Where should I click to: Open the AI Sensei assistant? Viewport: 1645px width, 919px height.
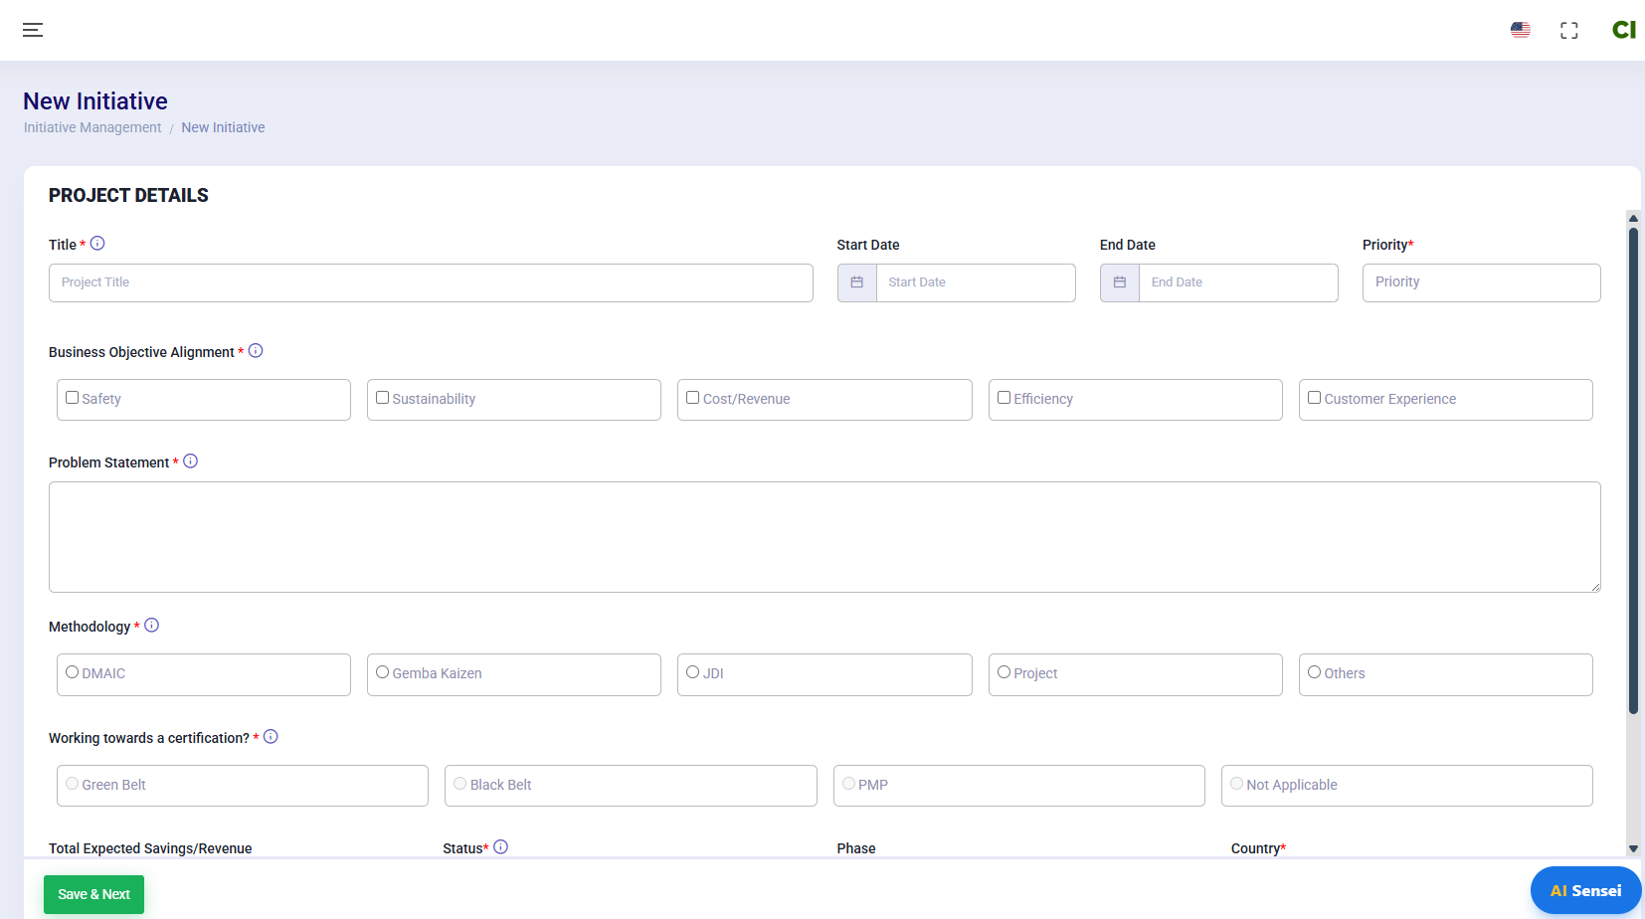(x=1585, y=891)
